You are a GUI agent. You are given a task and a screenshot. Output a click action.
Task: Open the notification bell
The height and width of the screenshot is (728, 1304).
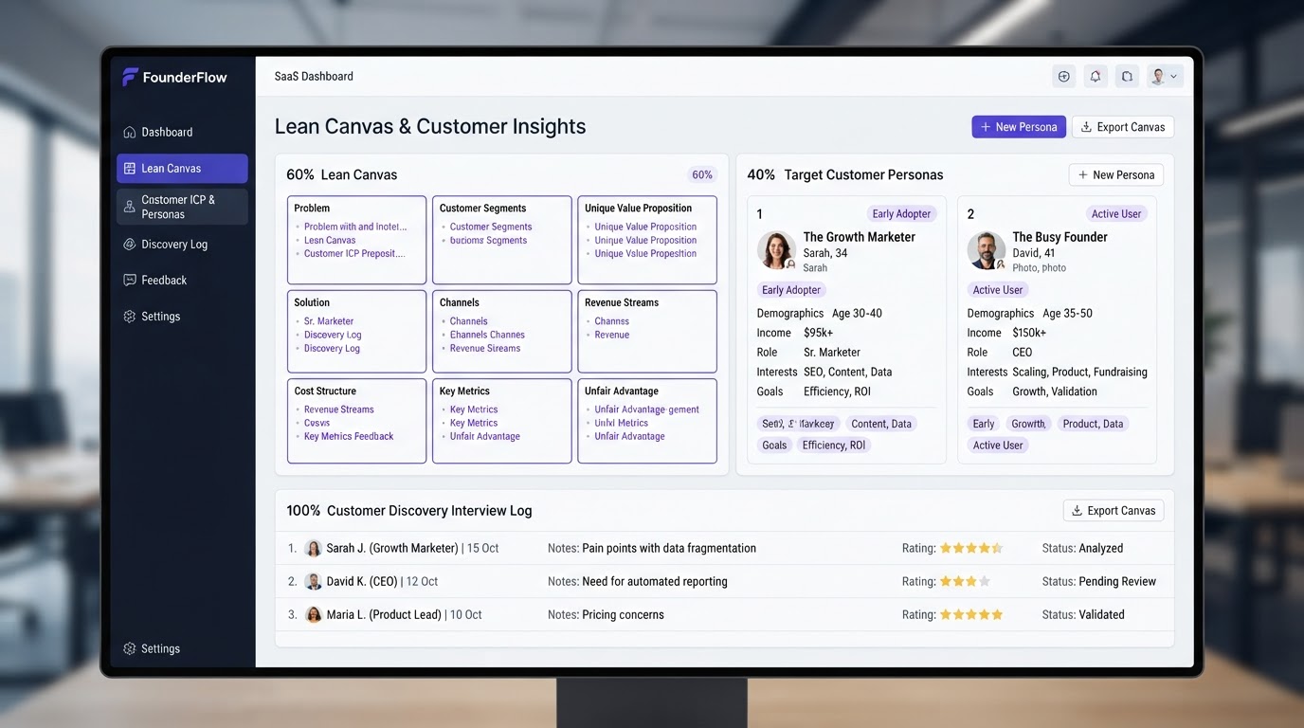(1096, 77)
